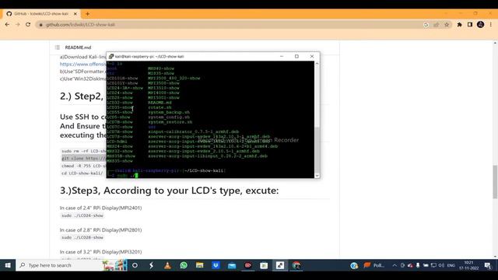
Task: Open the Chrome extensions puzzle icon
Action: click(459, 24)
